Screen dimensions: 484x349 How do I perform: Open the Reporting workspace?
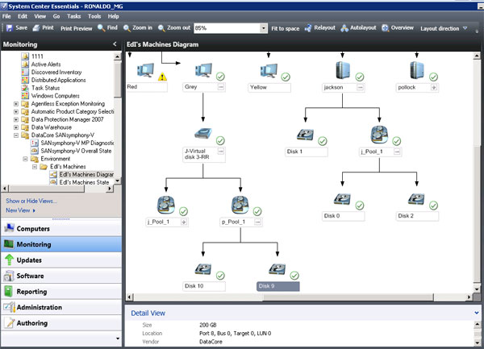coord(61,291)
